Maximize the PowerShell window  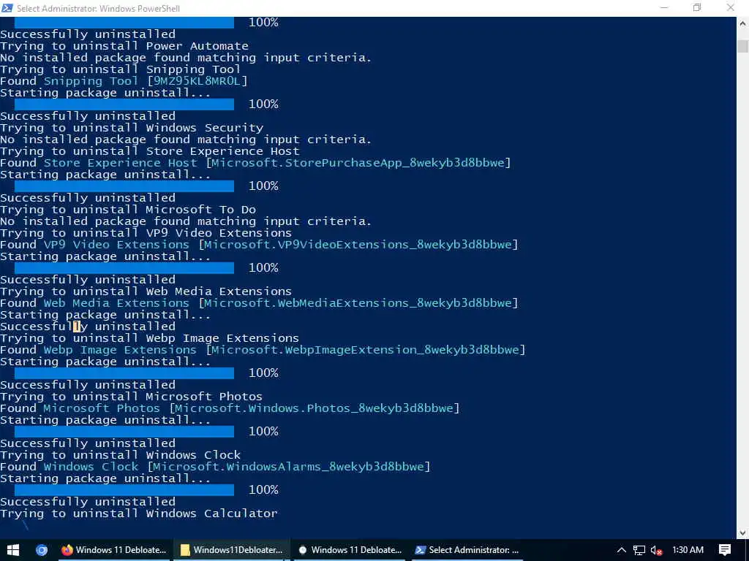tap(697, 7)
